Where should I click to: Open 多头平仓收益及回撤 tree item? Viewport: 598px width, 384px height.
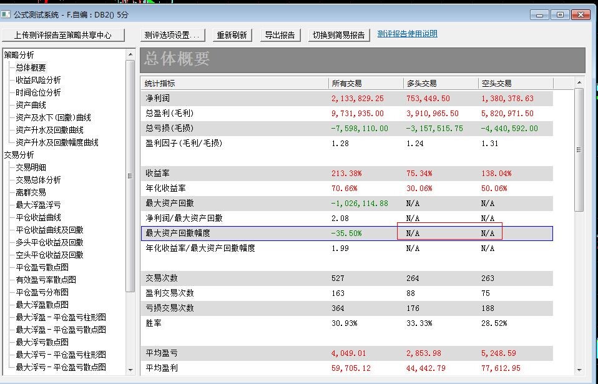(x=49, y=242)
